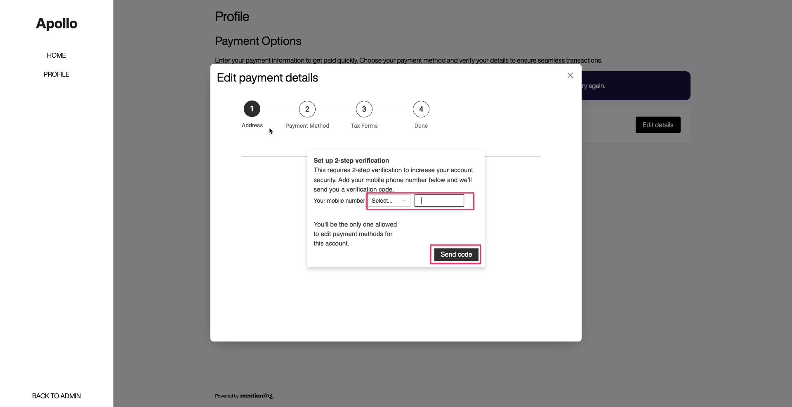Click step 4 Done circle
This screenshot has height=407, width=792.
click(421, 109)
